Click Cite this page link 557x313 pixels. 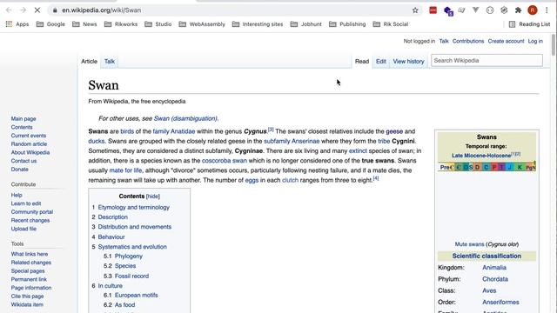[x=27, y=296]
